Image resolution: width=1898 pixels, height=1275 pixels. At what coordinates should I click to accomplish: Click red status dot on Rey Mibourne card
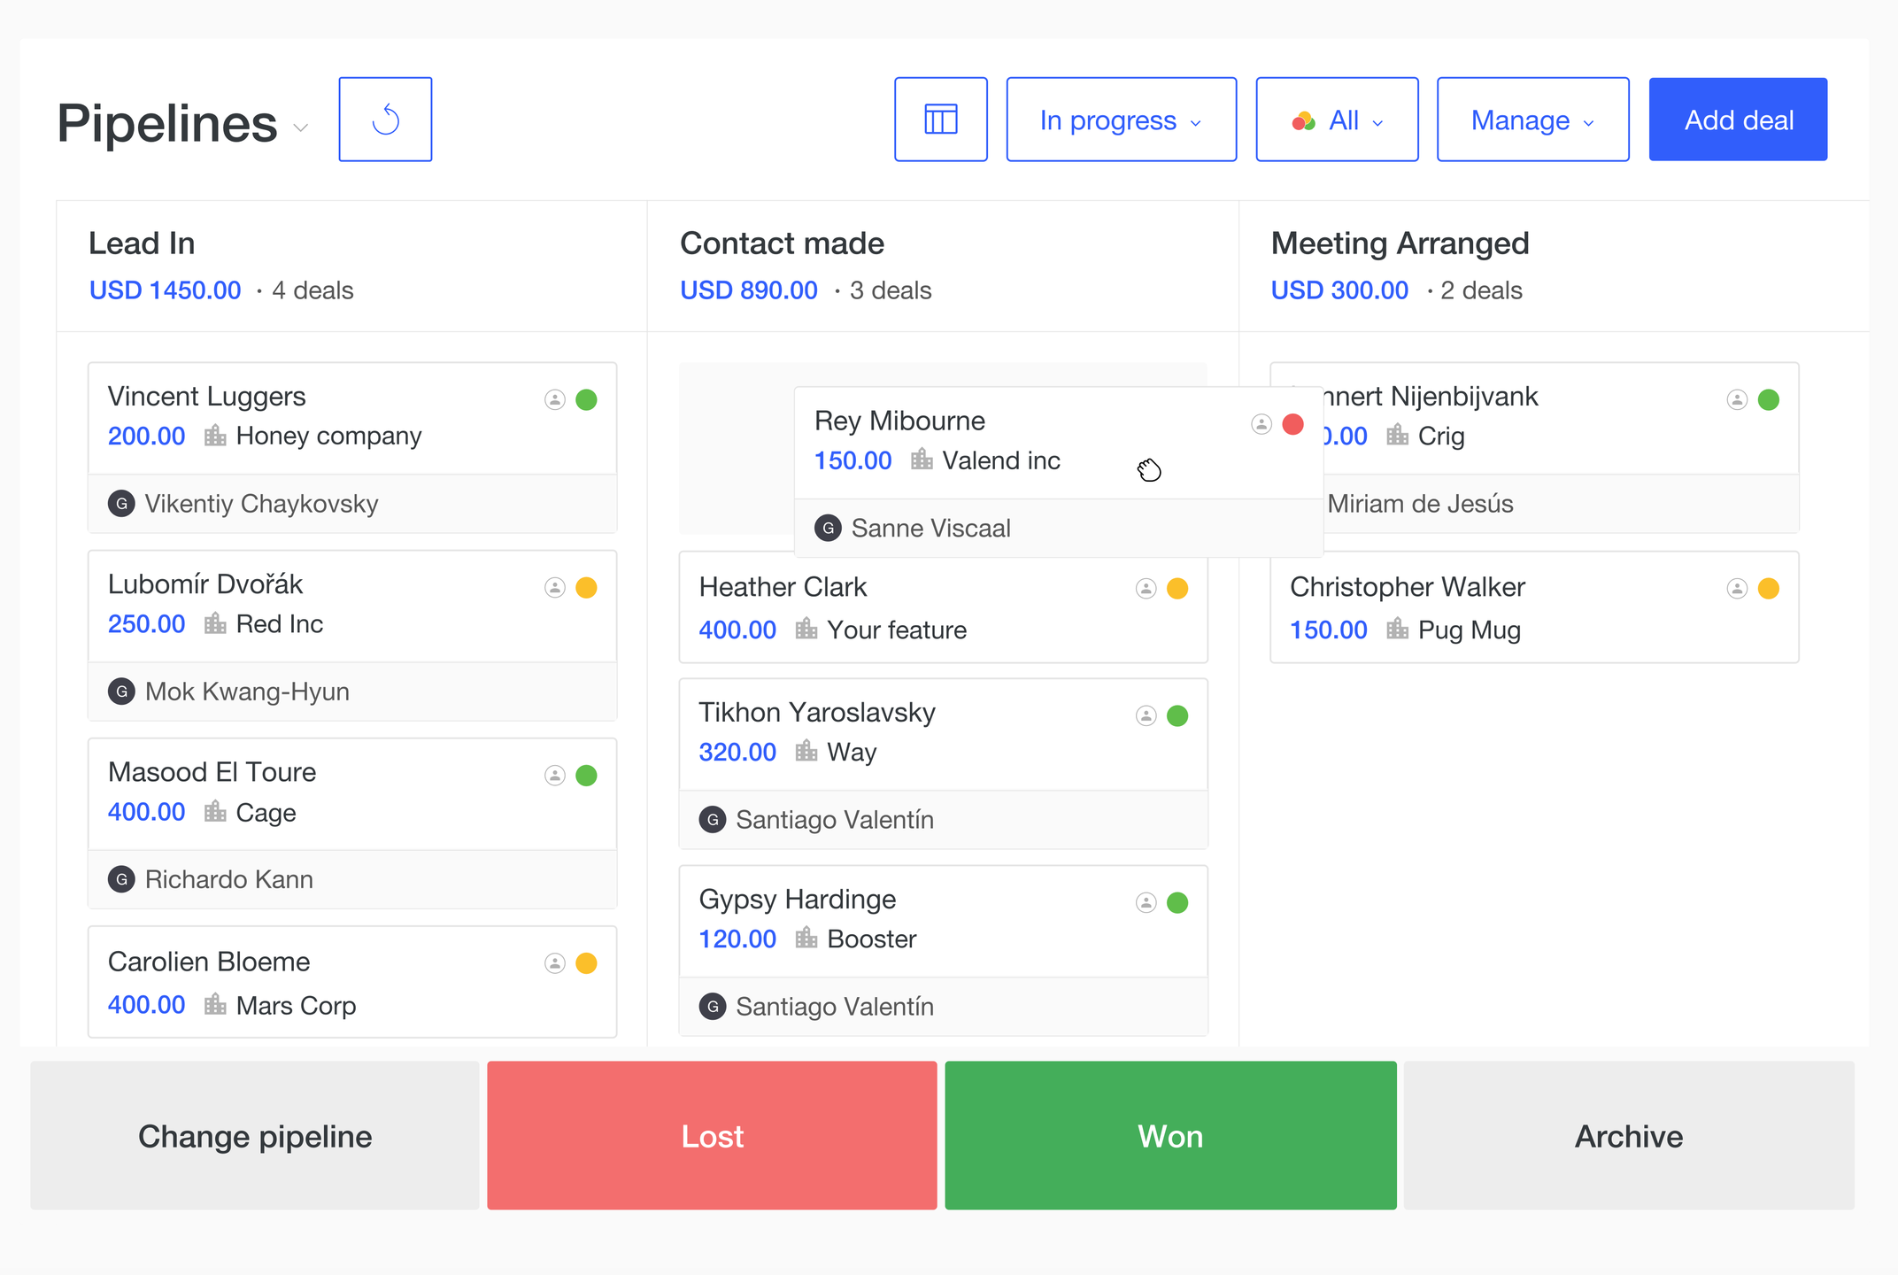point(1292,424)
